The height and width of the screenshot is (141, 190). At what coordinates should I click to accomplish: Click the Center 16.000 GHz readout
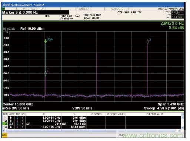pos(18,104)
